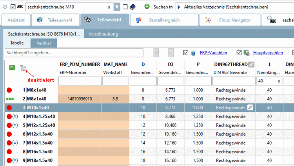This screenshot has width=294, height=166.
Task: Toggle the Hauptvariablen checkbox
Action: coord(239,53)
